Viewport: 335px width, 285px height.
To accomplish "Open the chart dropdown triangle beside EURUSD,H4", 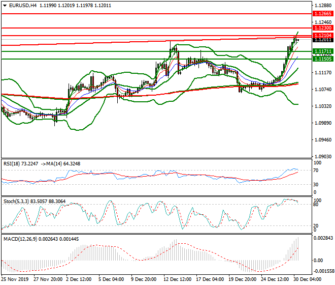I will point(5,6).
